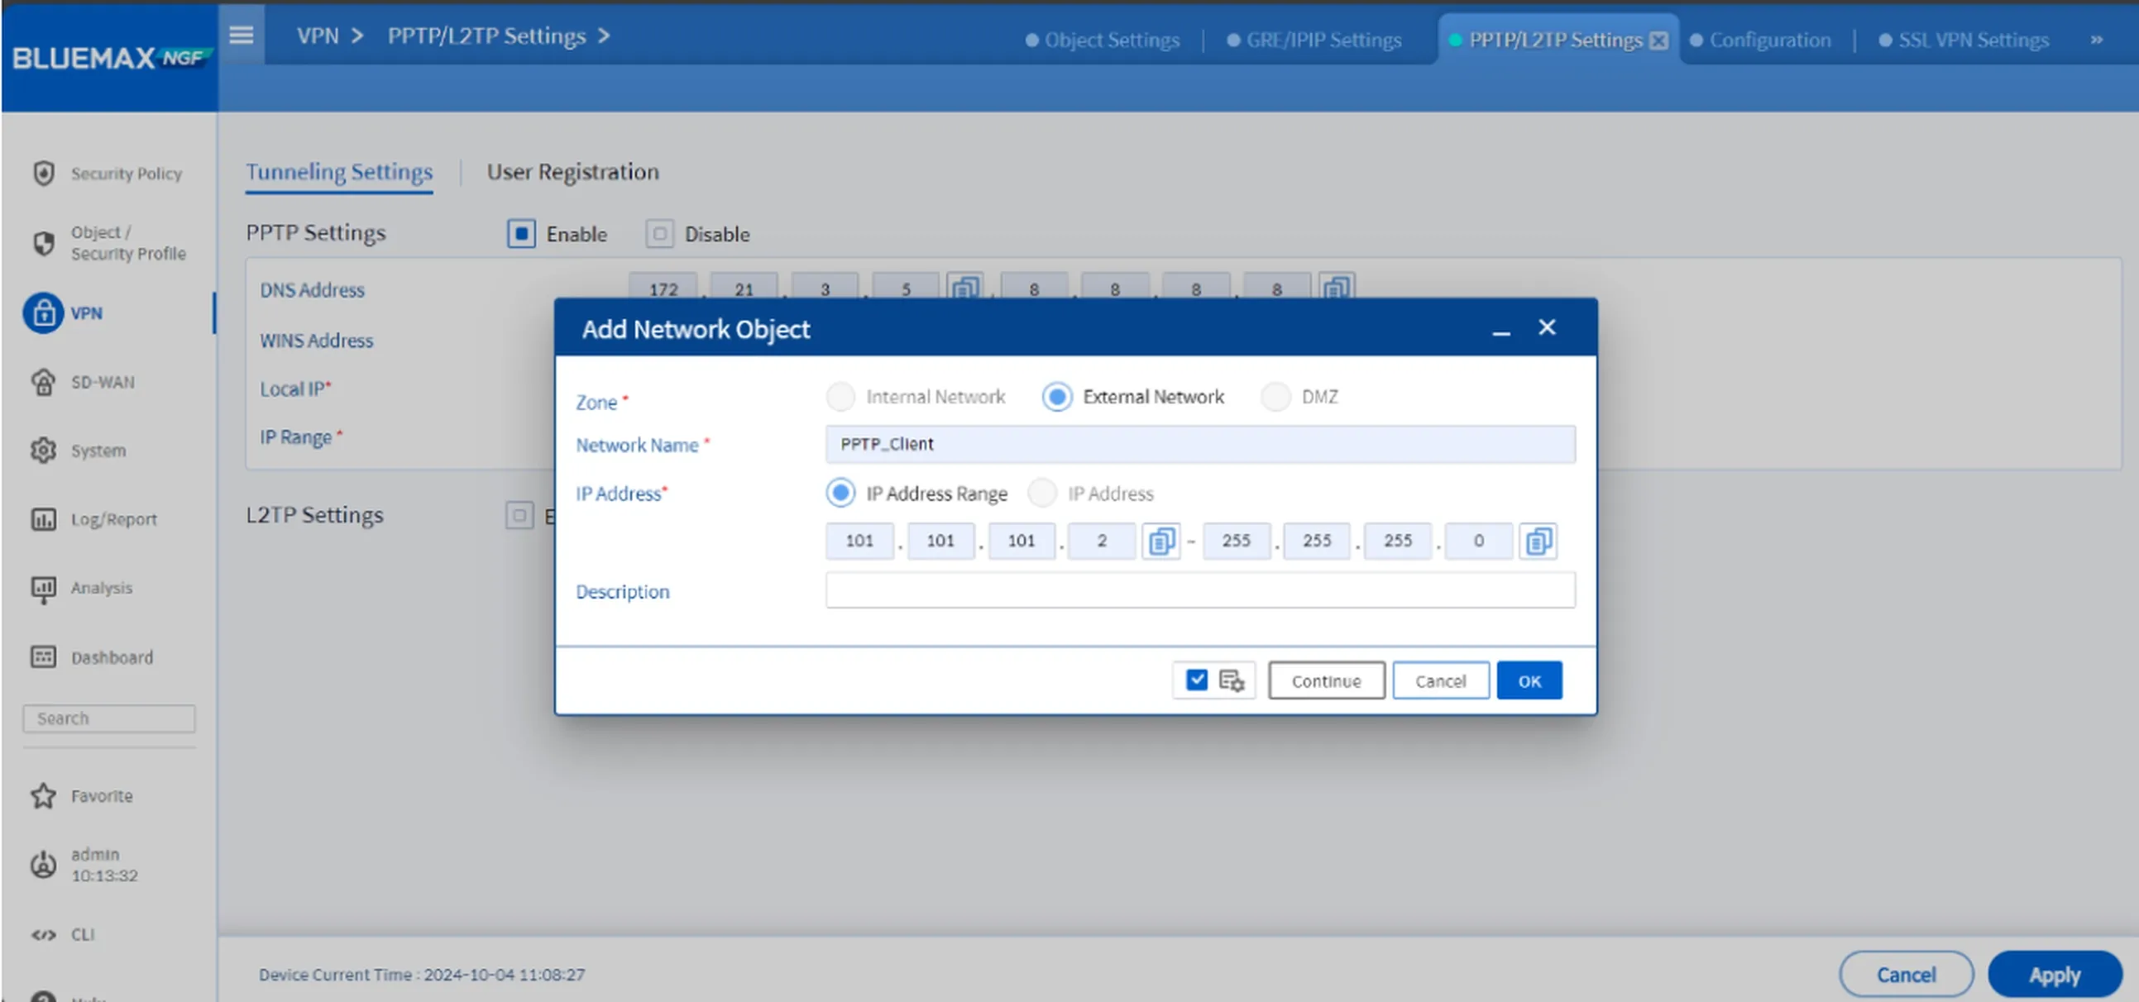2139x1002 pixels.
Task: Open Dashboard section
Action: [92, 657]
